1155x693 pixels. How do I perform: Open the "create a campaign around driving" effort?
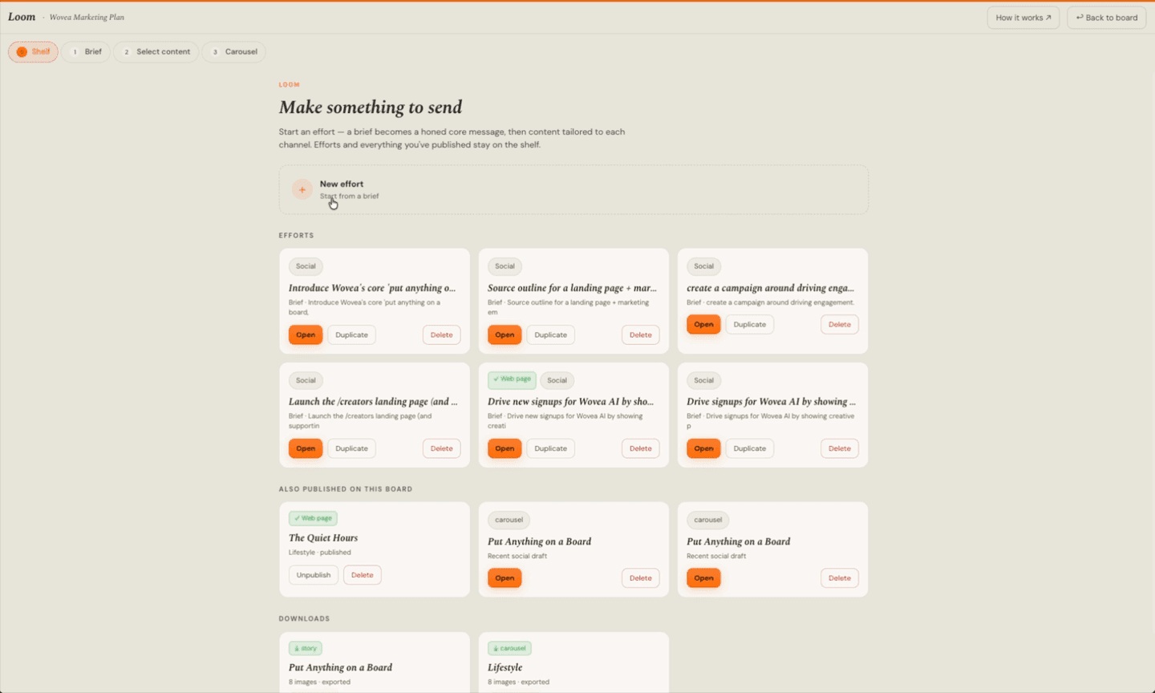pos(703,324)
